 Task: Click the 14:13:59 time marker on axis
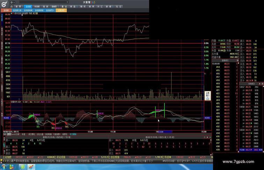click(x=164, y=132)
